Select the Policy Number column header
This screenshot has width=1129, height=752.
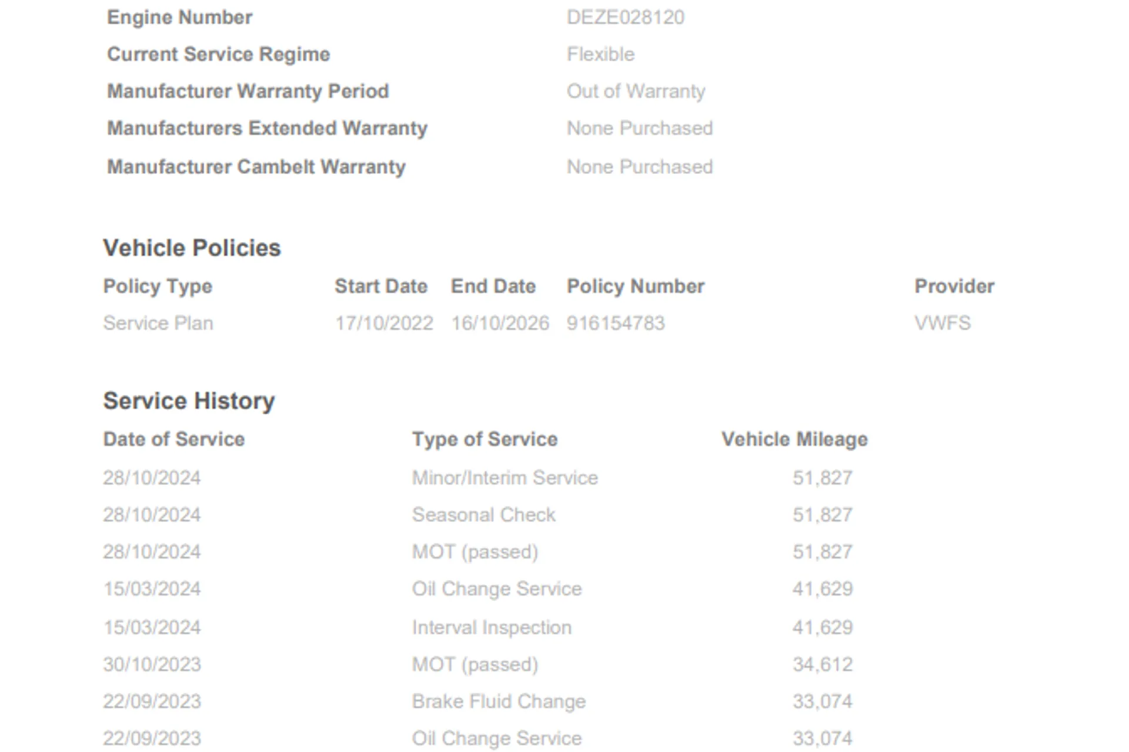(635, 286)
